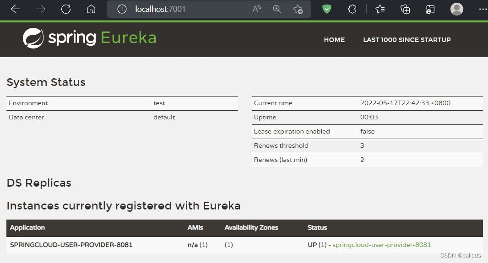Select the data center value 'default'
Image resolution: width=488 pixels, height=263 pixels.
pos(164,117)
